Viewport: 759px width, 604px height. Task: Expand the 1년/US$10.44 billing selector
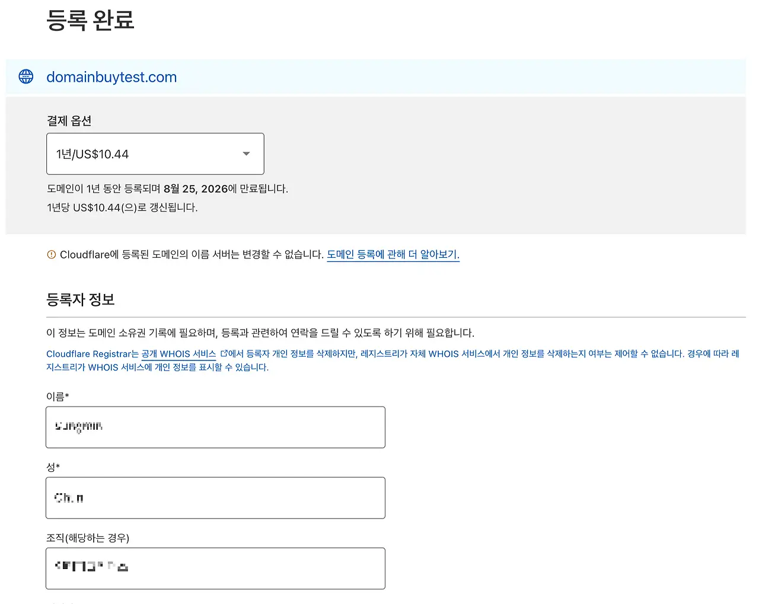click(x=155, y=154)
